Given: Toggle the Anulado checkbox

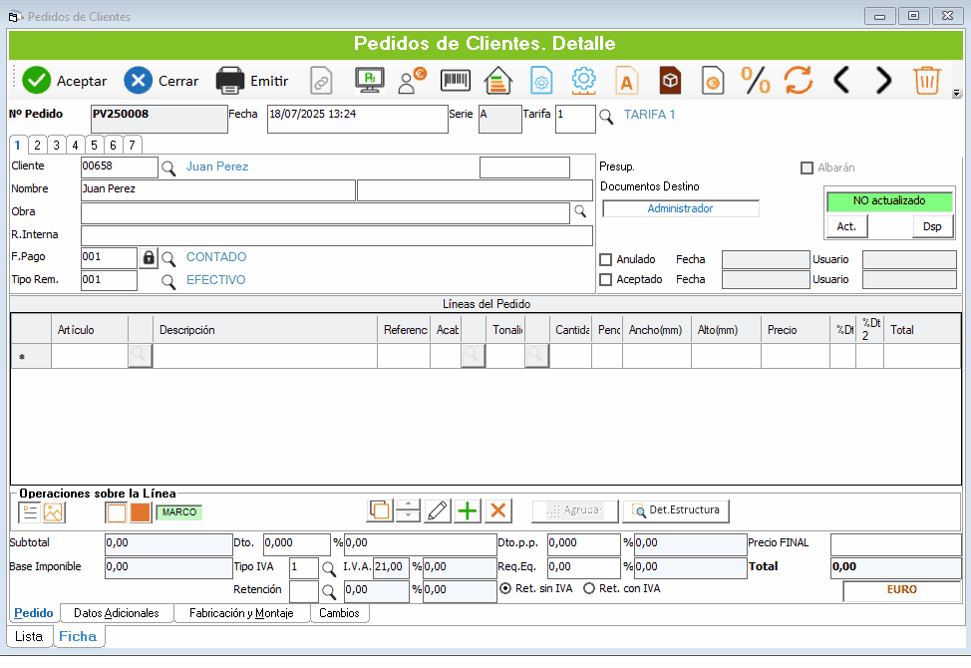Looking at the screenshot, I should 606,260.
